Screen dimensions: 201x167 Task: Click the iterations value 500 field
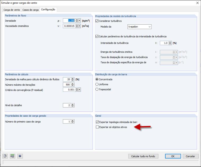(x=67, y=85)
